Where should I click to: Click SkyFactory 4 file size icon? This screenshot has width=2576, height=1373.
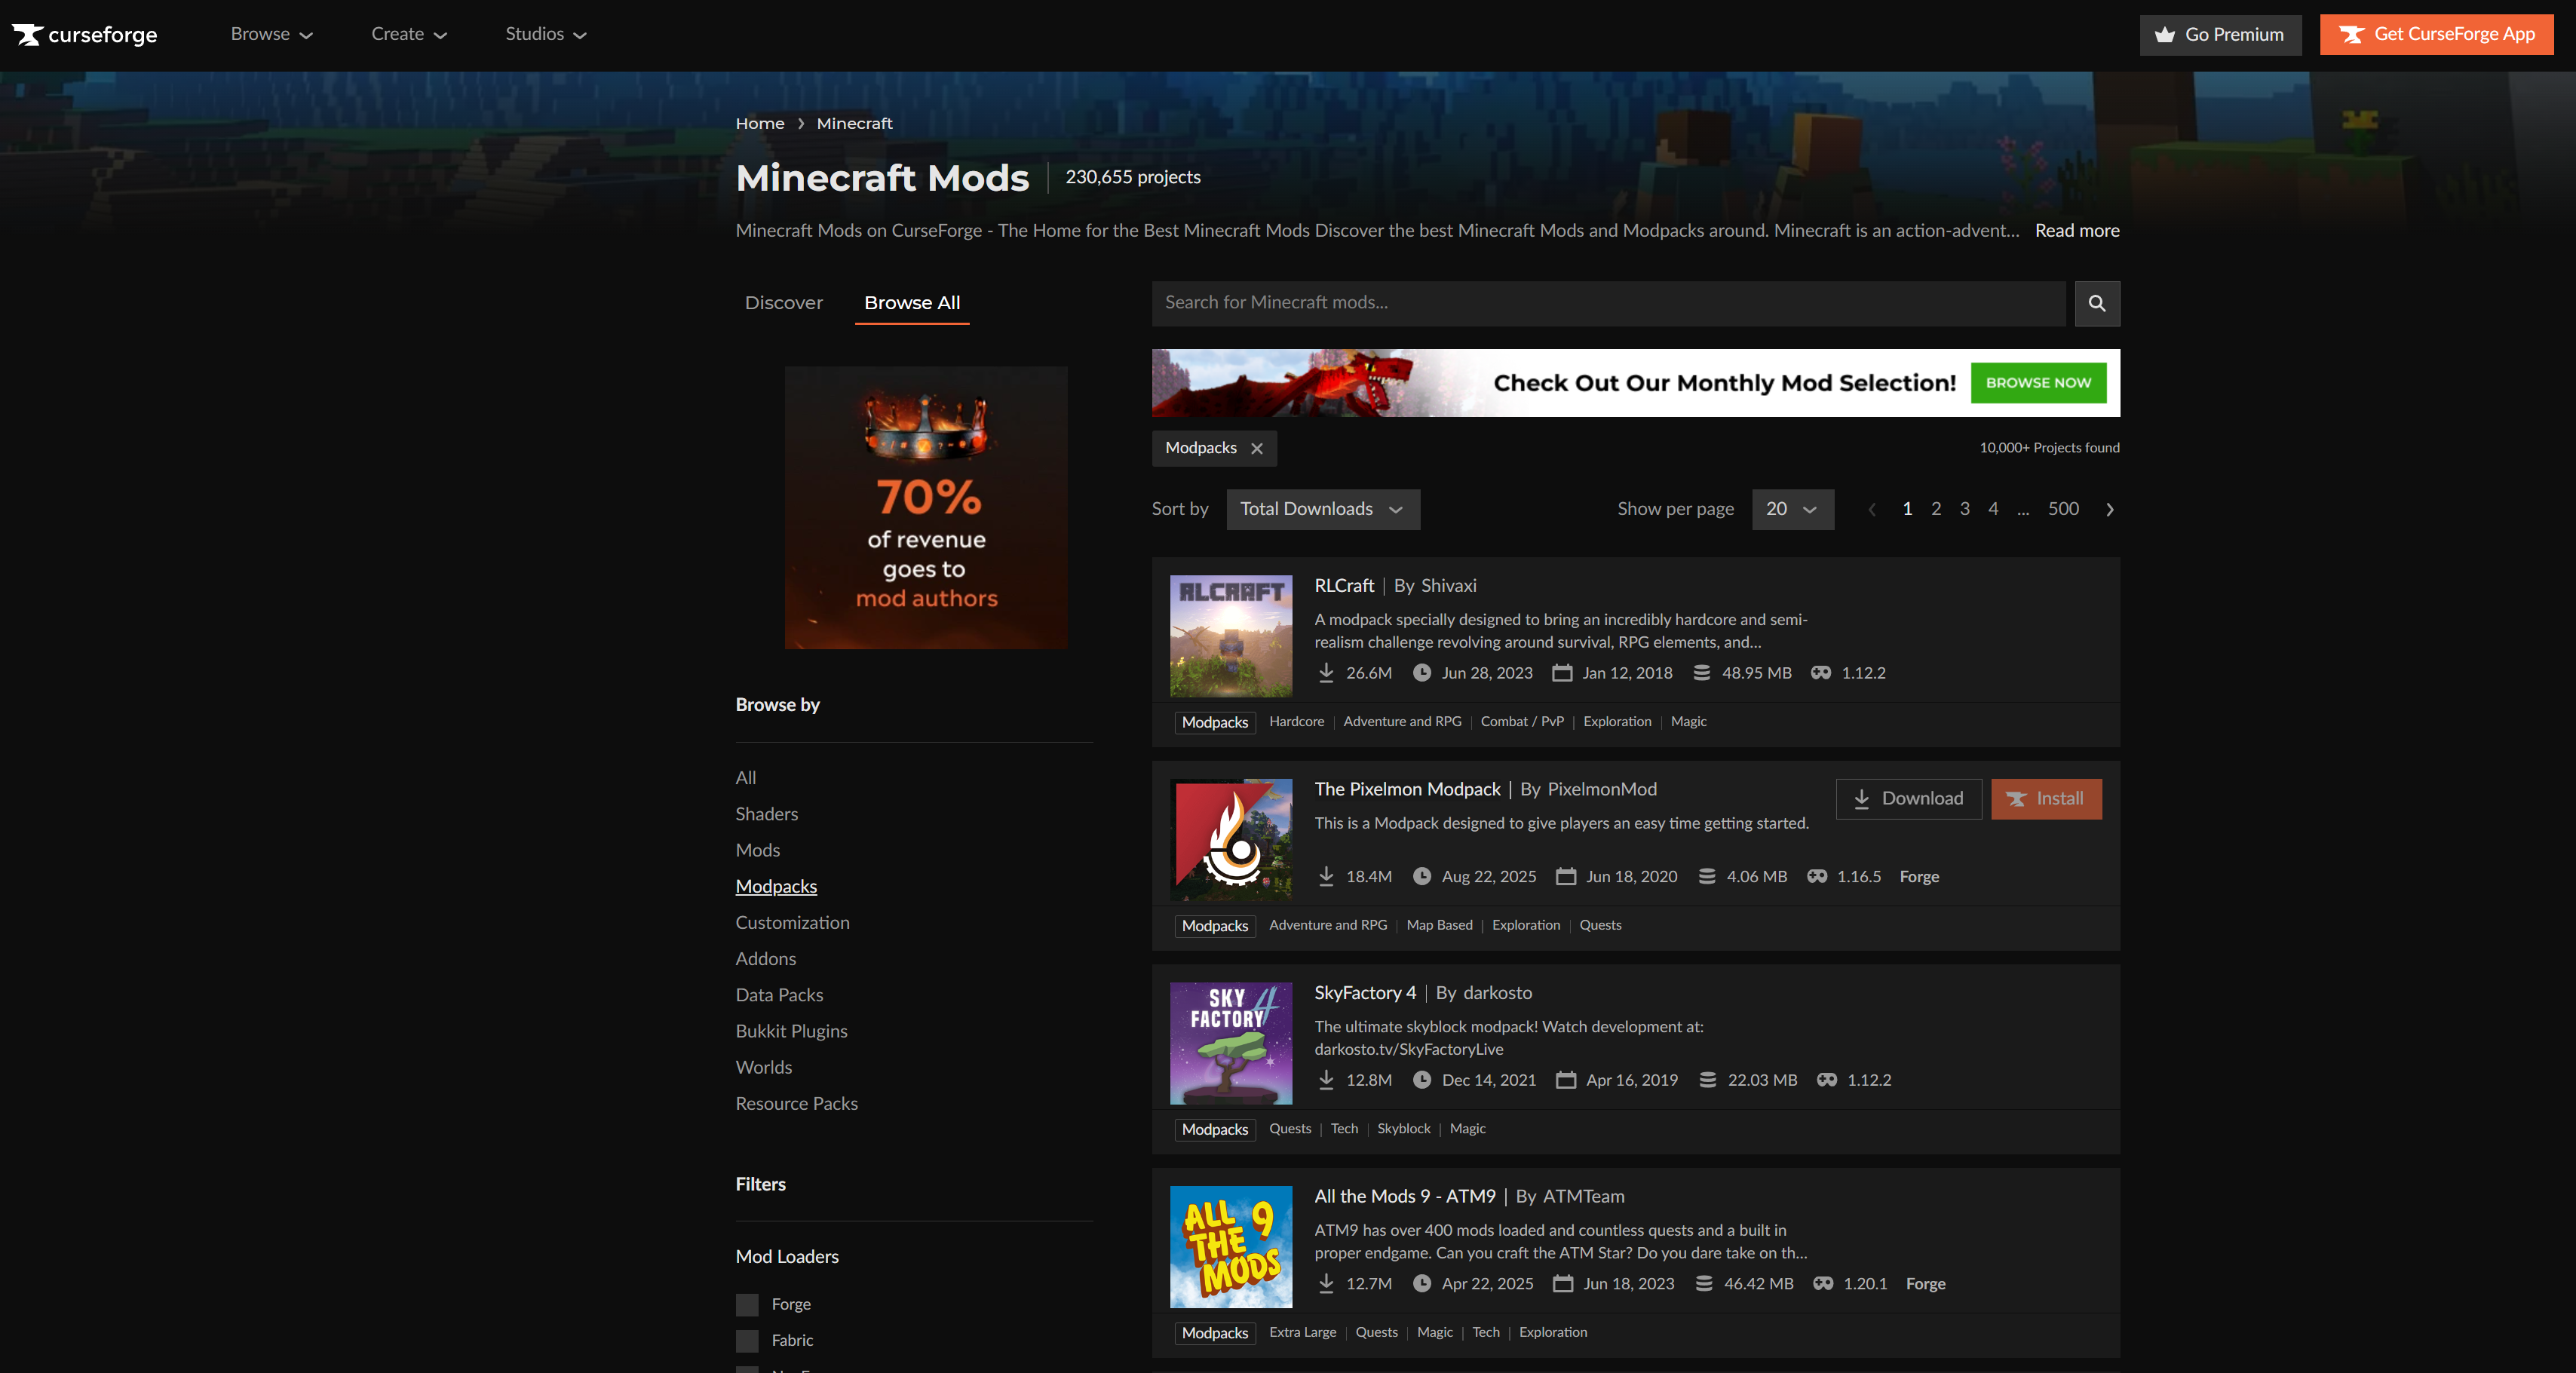point(1708,1080)
